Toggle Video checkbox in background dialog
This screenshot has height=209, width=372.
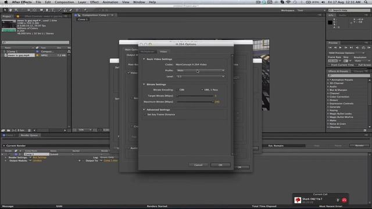pyautogui.click(x=129, y=73)
